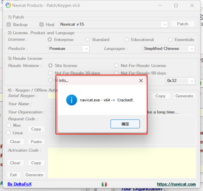Viewport: 203px width, 191px height.
Task: Toggle the Backup checkbox
Action: coord(9,25)
